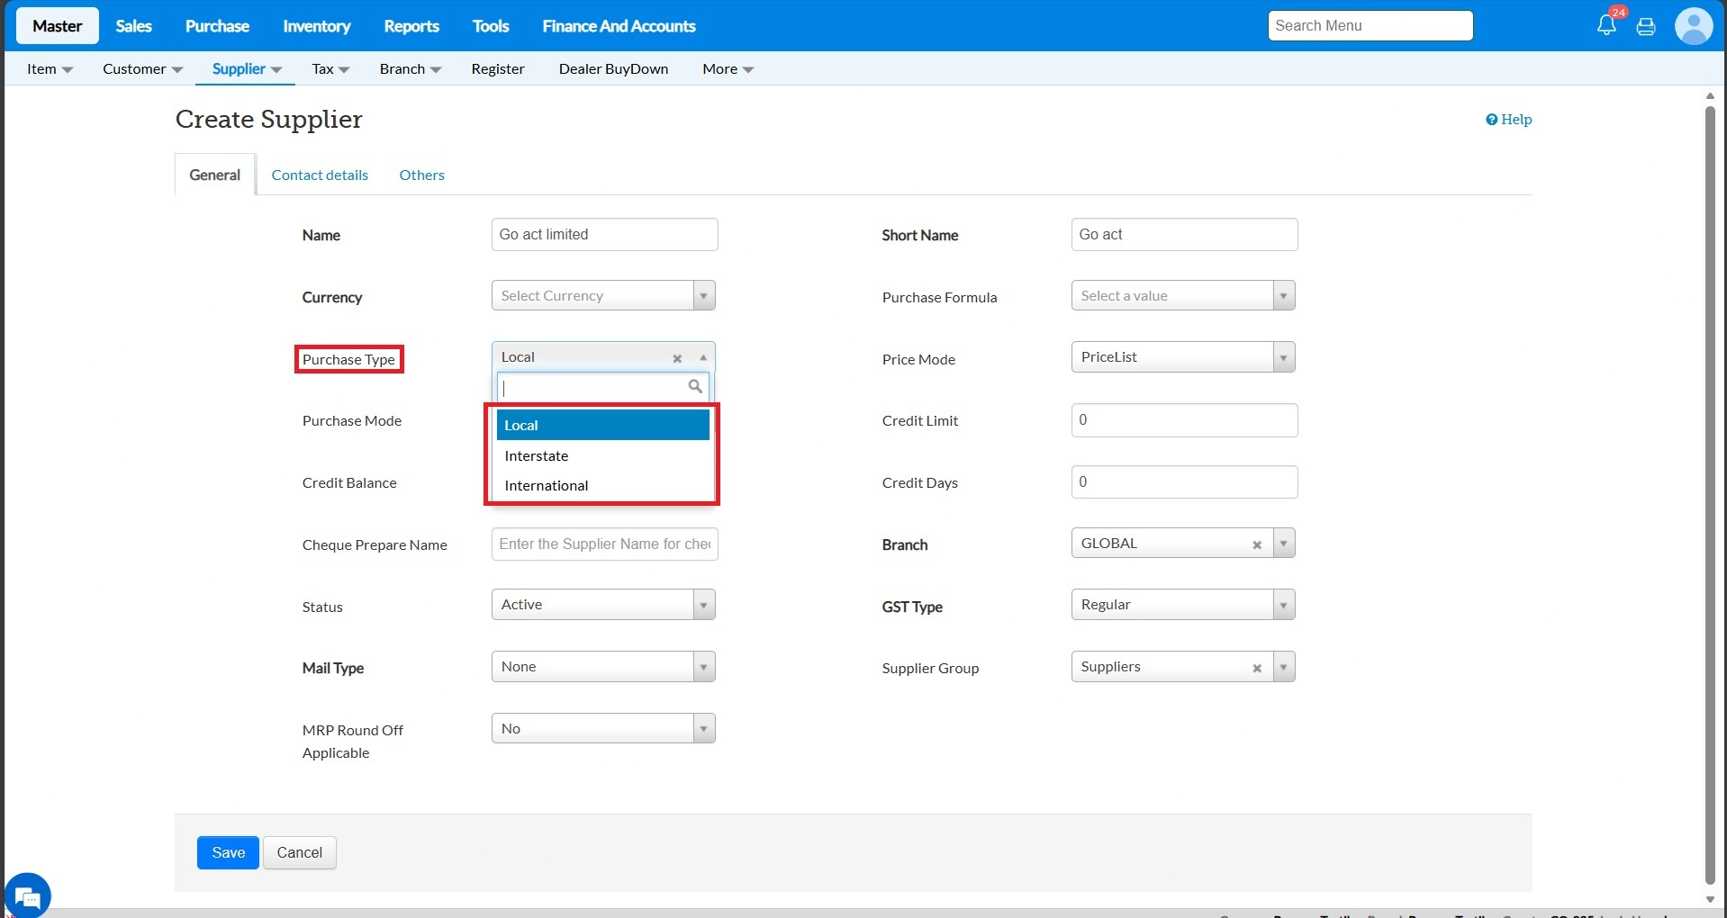Open the notifications bell icon

[x=1606, y=25]
